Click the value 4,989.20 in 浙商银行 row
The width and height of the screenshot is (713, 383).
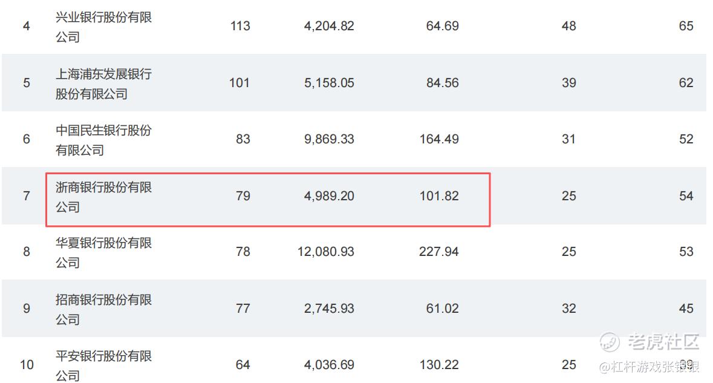(x=329, y=196)
